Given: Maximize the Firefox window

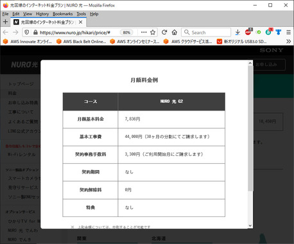Looking at the screenshot, I should (270, 5).
